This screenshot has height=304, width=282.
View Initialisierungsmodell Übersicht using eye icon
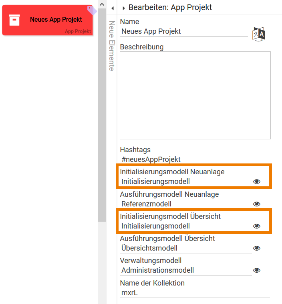tap(257, 226)
